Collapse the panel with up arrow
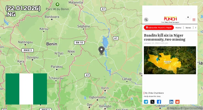The image size is (203, 110). pos(188,17)
